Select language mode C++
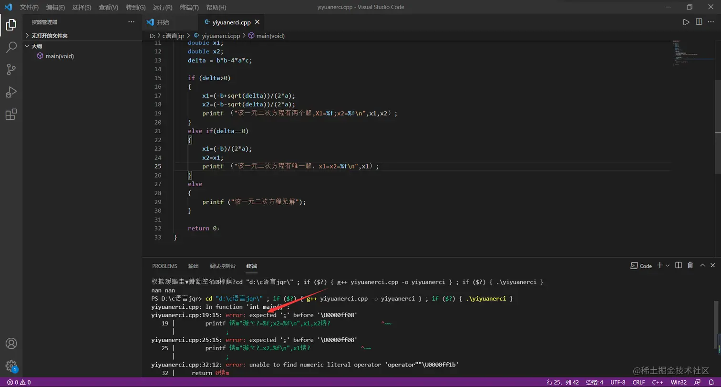721x387 pixels. [x=658, y=382]
